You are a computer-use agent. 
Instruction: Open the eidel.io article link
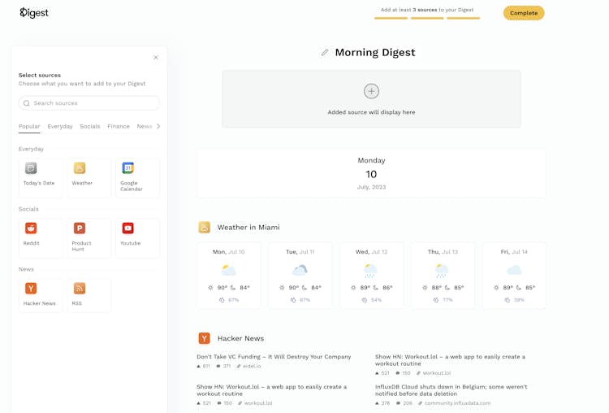pyautogui.click(x=252, y=367)
